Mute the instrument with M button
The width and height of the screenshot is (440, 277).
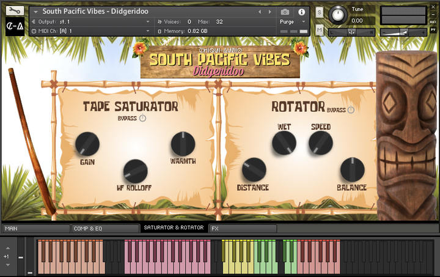click(x=319, y=30)
